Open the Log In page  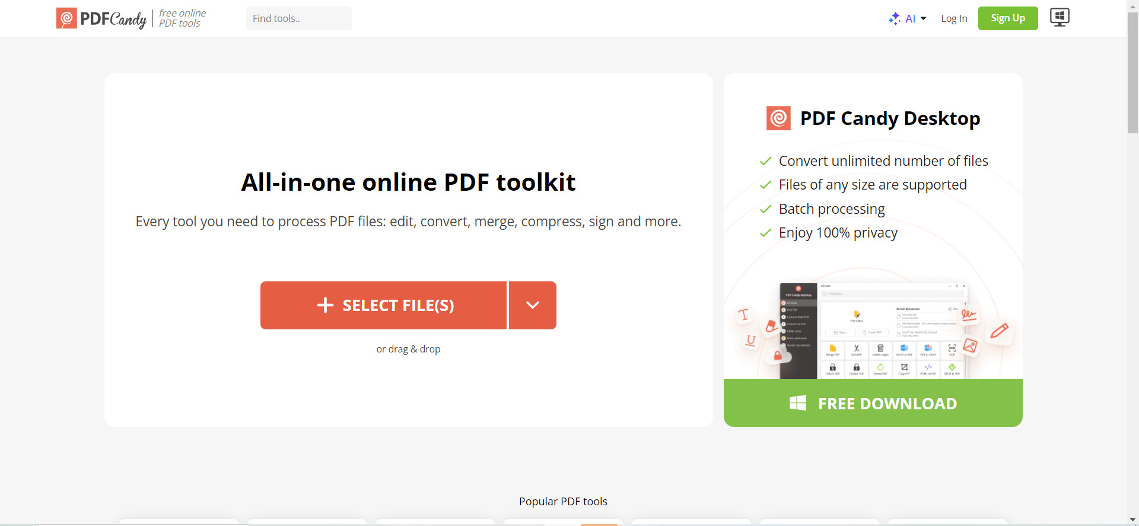coord(954,18)
